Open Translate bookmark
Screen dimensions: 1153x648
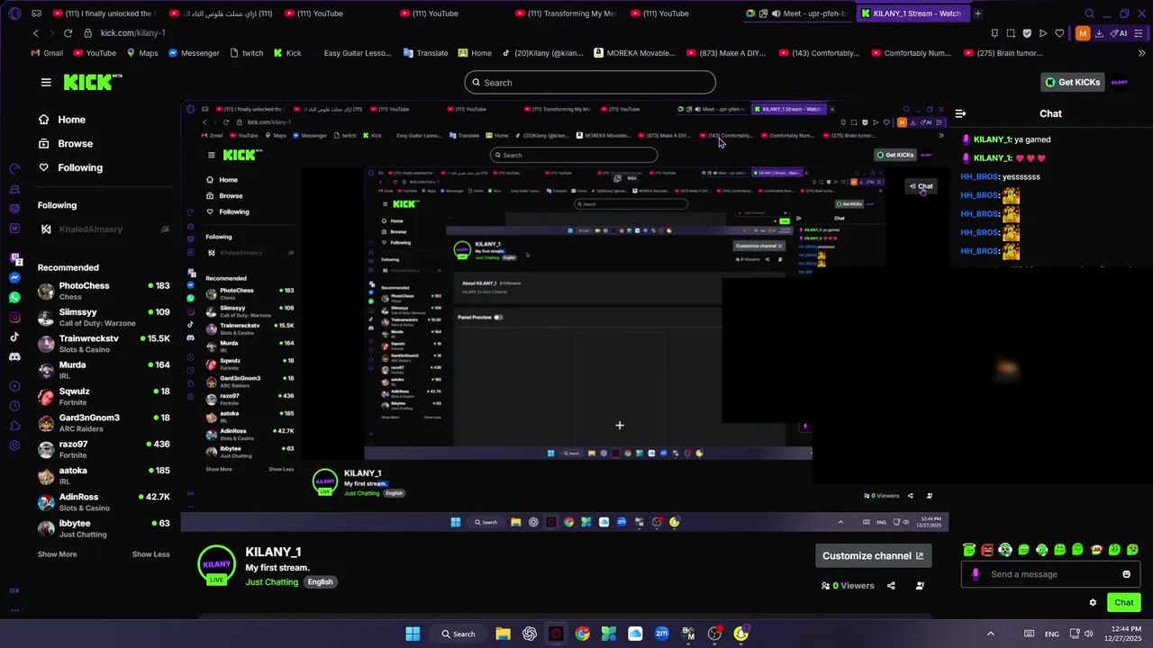[425, 53]
